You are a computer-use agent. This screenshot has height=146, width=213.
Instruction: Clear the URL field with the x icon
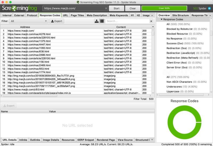(106, 8)
